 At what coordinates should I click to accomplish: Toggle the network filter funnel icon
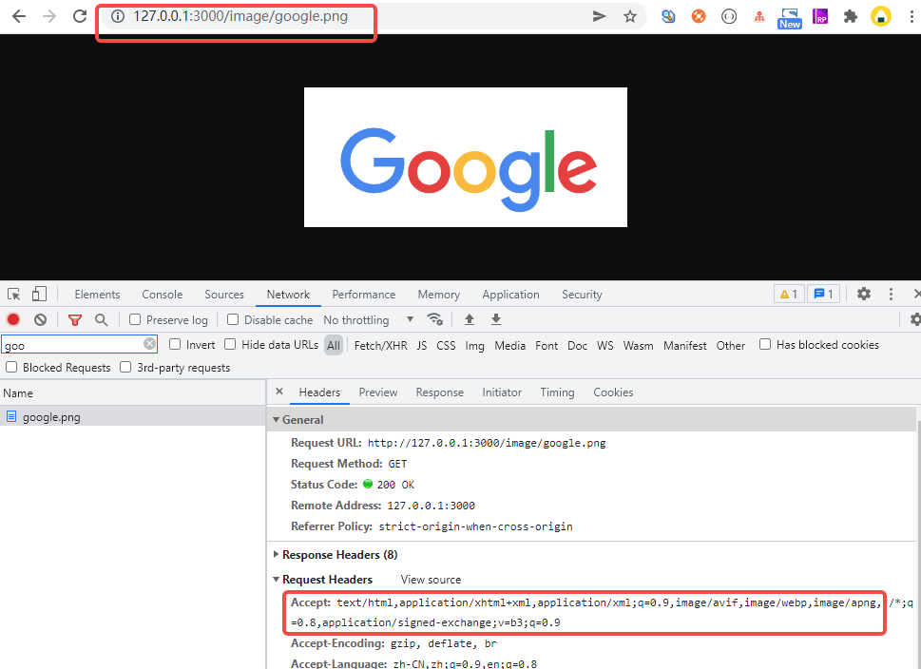[x=74, y=320]
